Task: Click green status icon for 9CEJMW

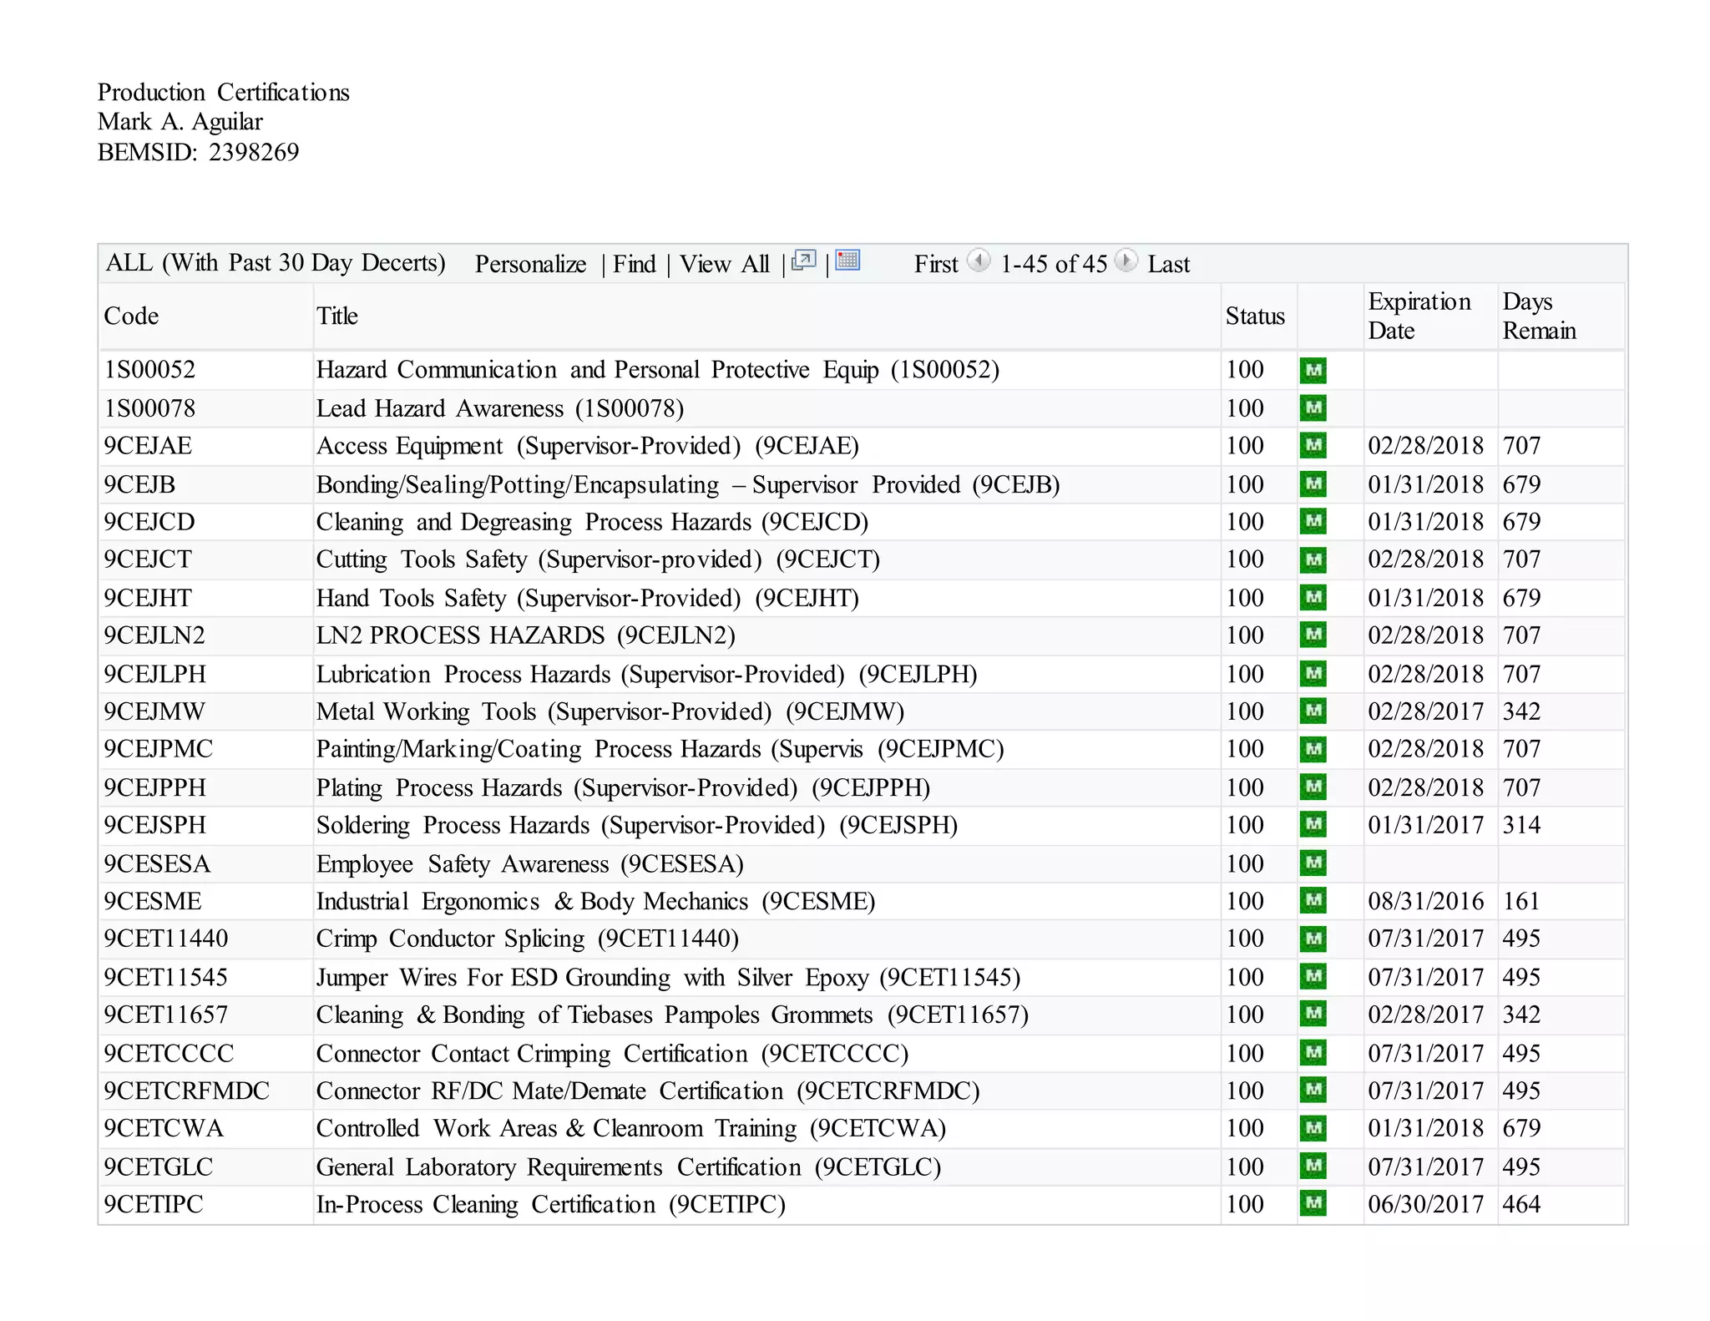Action: tap(1313, 711)
